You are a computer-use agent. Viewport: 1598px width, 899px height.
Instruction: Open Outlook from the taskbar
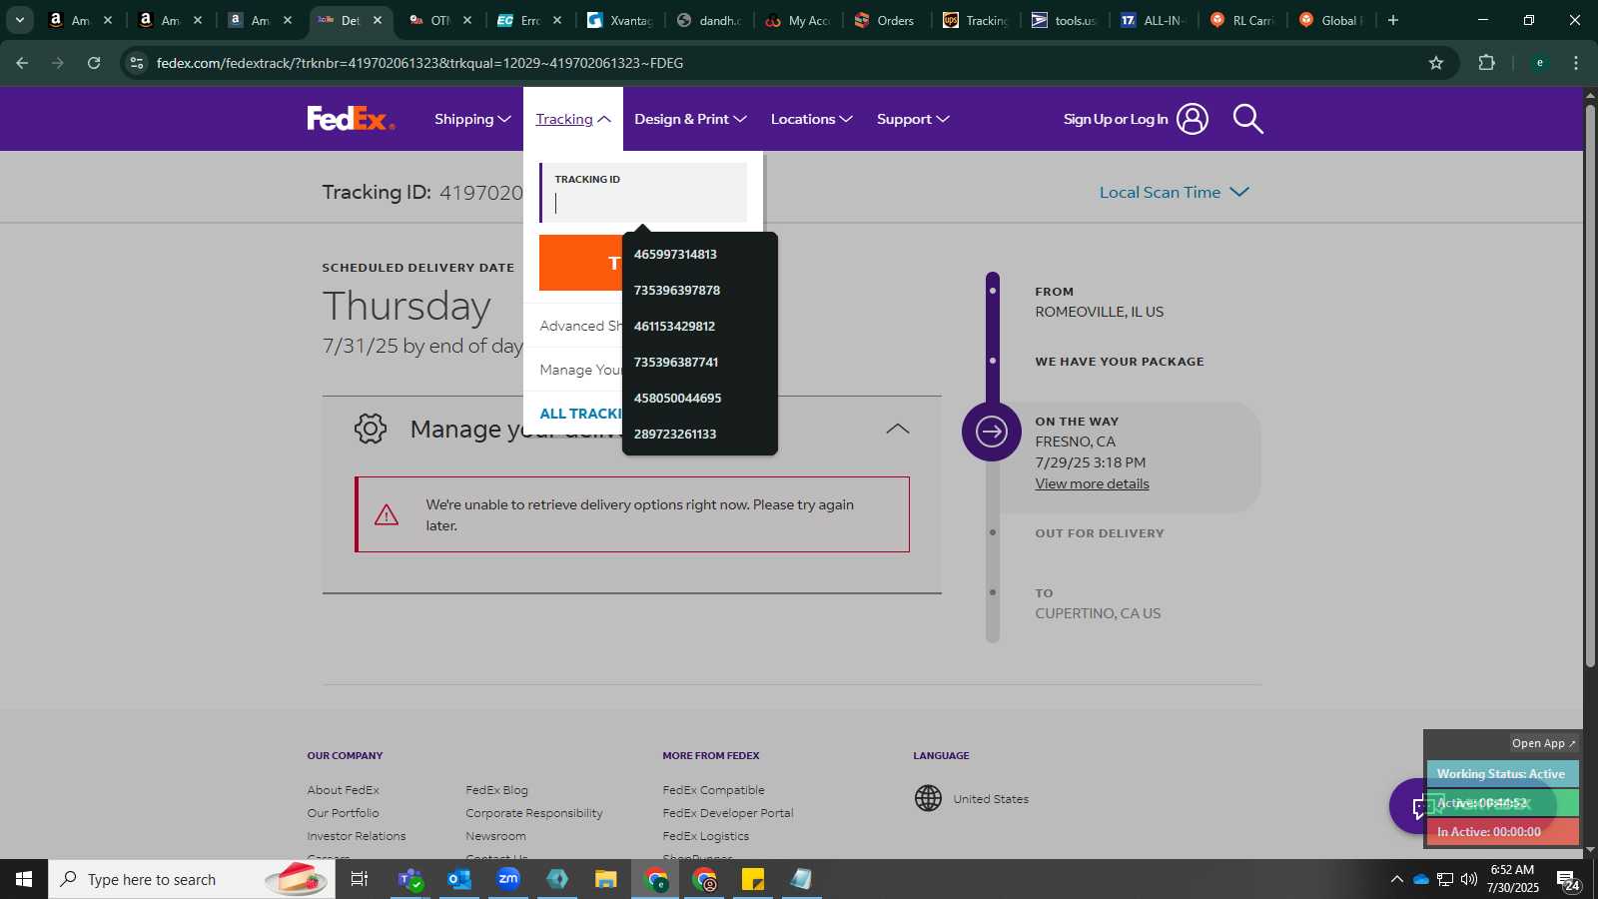[459, 879]
